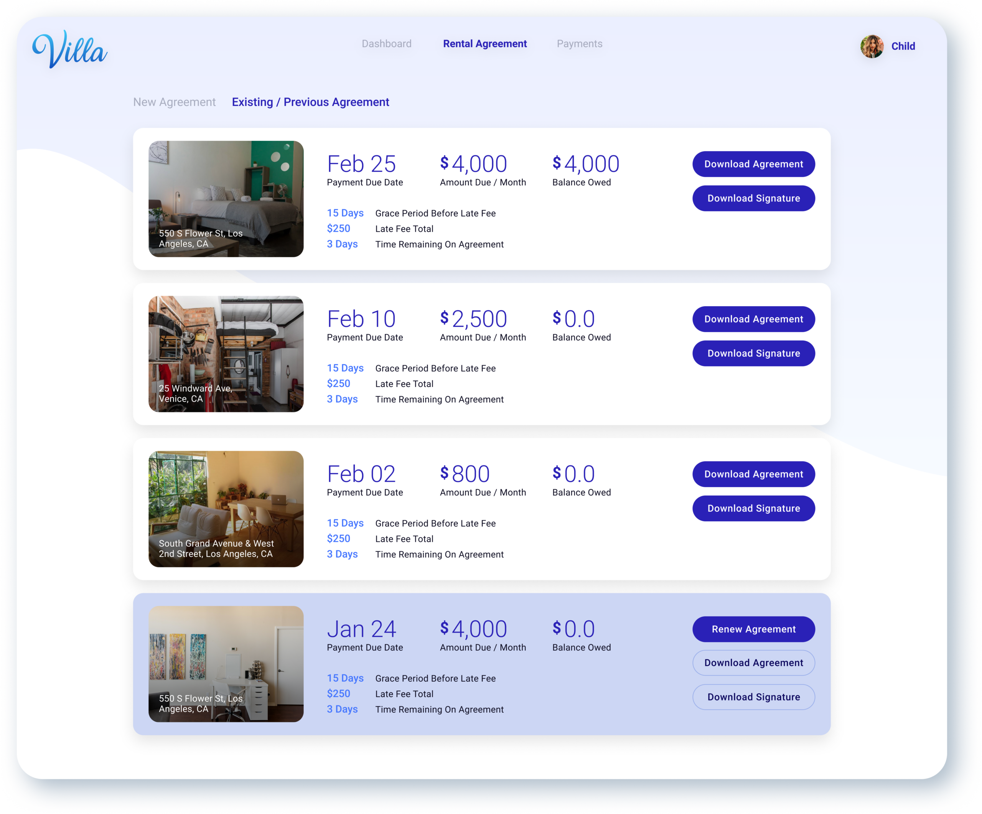Download Signature for South Grand Avenue rental
The height and width of the screenshot is (814, 982).
753,508
